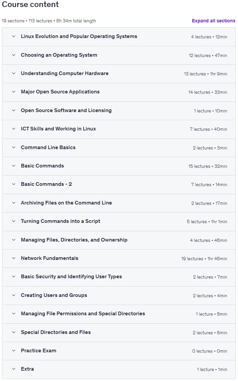This screenshot has width=238, height=381.
Task: Open Network Fundamentals section heading
Action: point(50,258)
